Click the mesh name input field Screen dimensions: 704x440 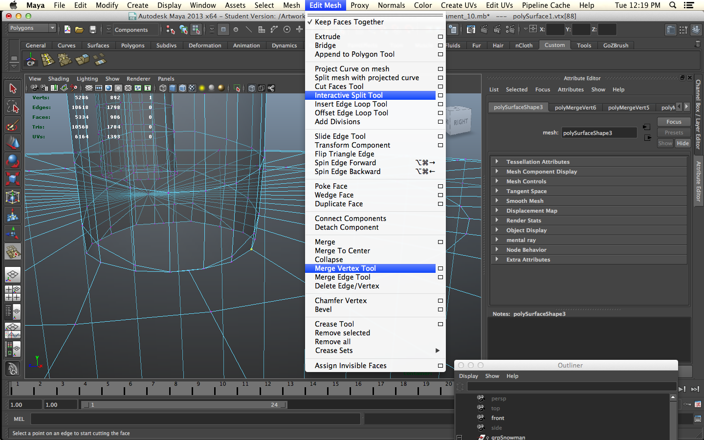[599, 133]
